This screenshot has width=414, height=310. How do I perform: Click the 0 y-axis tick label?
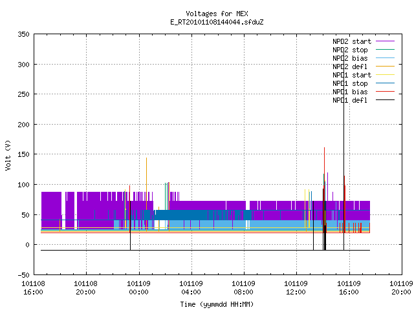tap(27, 245)
